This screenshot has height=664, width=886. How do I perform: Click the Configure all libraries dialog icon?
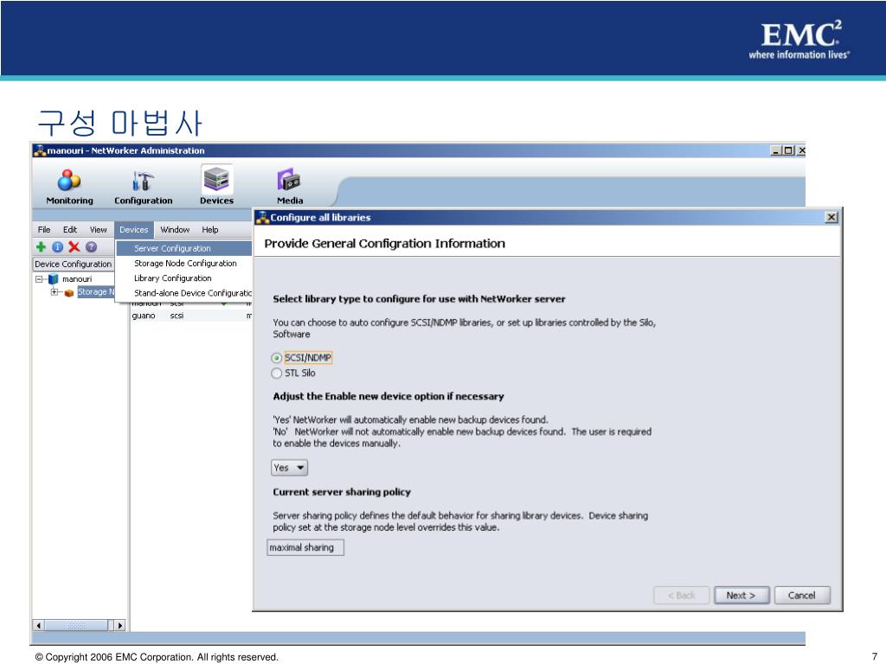[x=262, y=217]
